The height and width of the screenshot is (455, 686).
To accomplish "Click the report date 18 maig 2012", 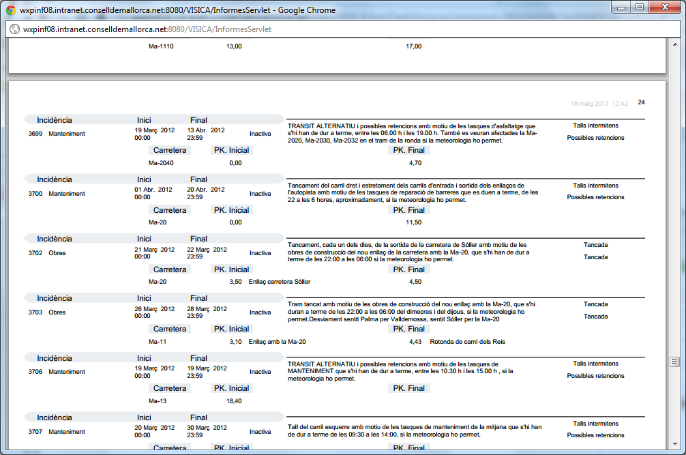I will (x=590, y=104).
